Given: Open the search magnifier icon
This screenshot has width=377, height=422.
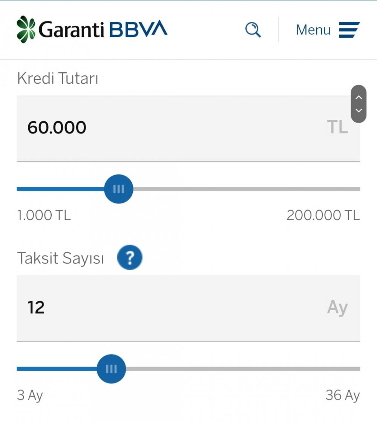Looking at the screenshot, I should pyautogui.click(x=253, y=30).
